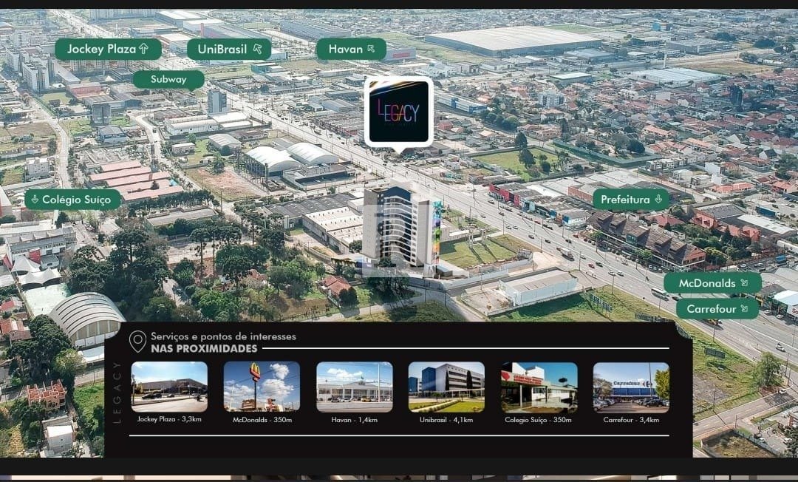798x482 pixels.
Task: Click the Havan map label
Action: click(x=351, y=50)
